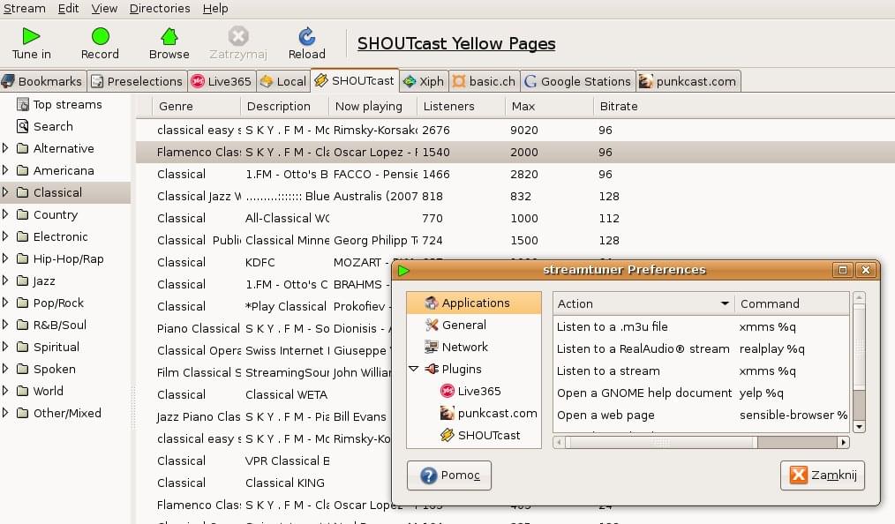Open the Live365 tab
This screenshot has height=524, width=895.
(x=222, y=81)
